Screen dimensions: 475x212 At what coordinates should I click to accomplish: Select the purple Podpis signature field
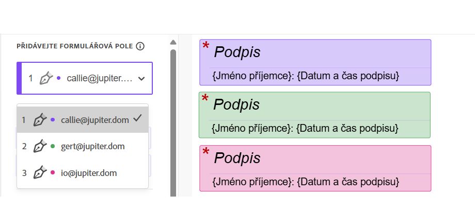[x=315, y=62]
